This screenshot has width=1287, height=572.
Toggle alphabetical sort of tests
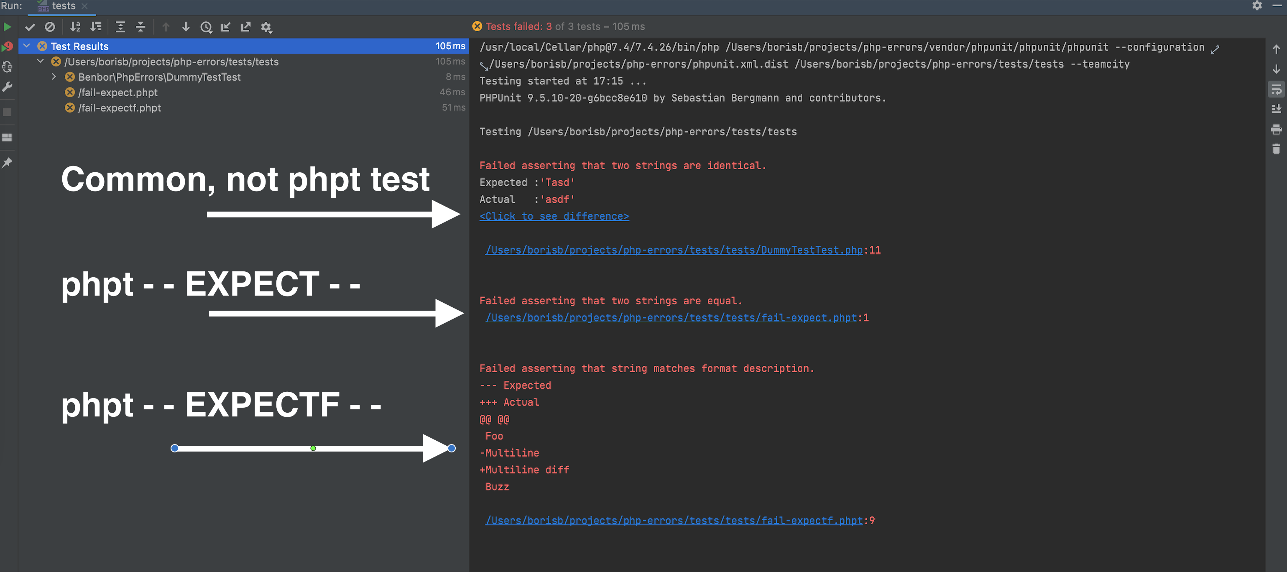[x=75, y=27]
